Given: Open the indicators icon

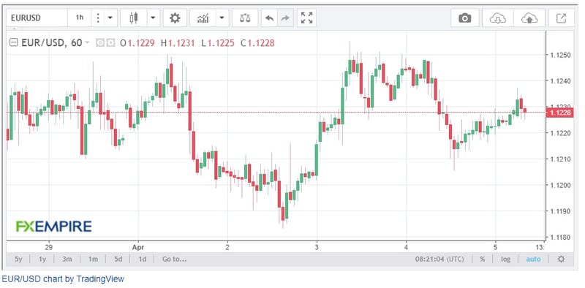Looking at the screenshot, I should click(x=203, y=18).
